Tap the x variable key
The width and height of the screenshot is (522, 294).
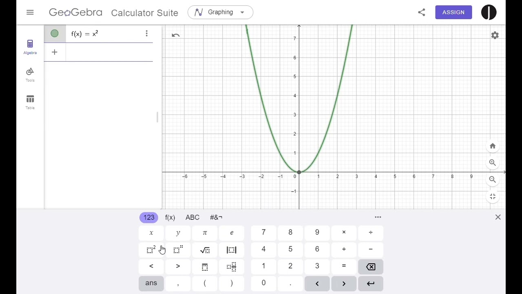coord(151,233)
